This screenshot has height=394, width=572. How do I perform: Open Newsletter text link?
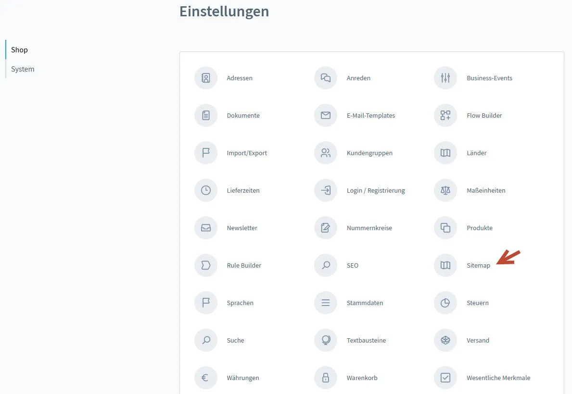point(242,228)
